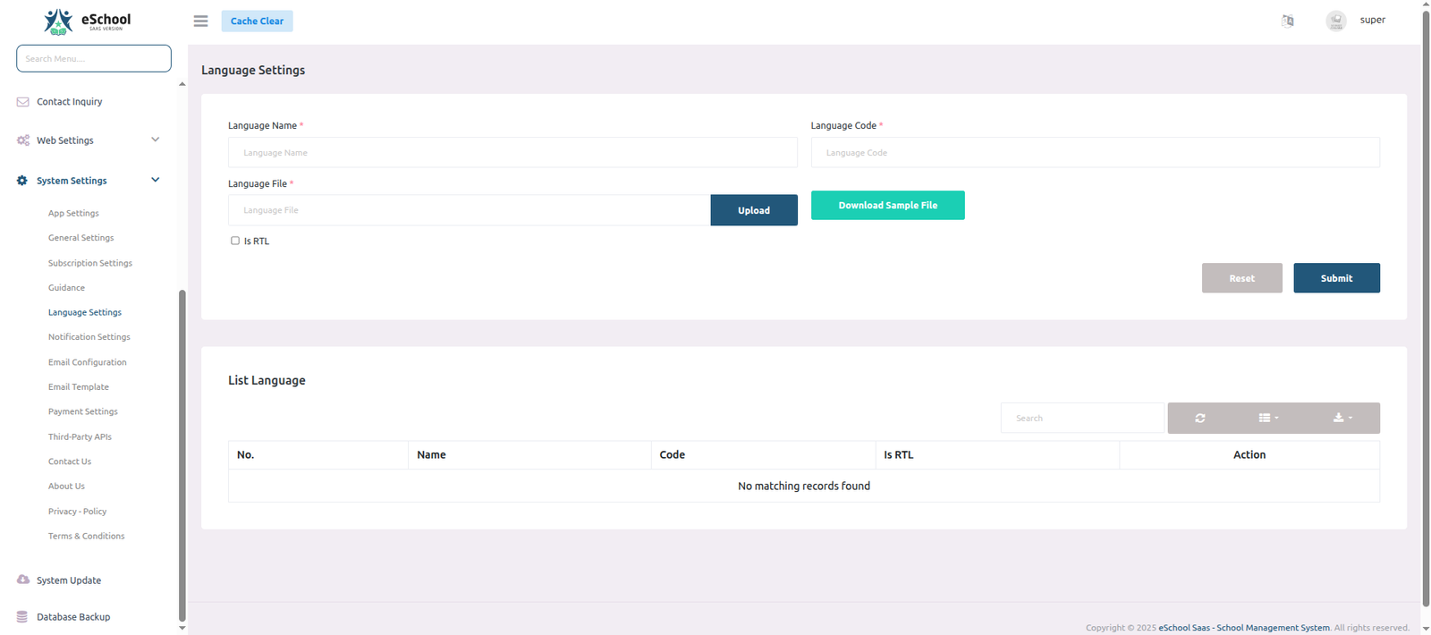
Task: Click the Language Name input field
Action: point(512,153)
